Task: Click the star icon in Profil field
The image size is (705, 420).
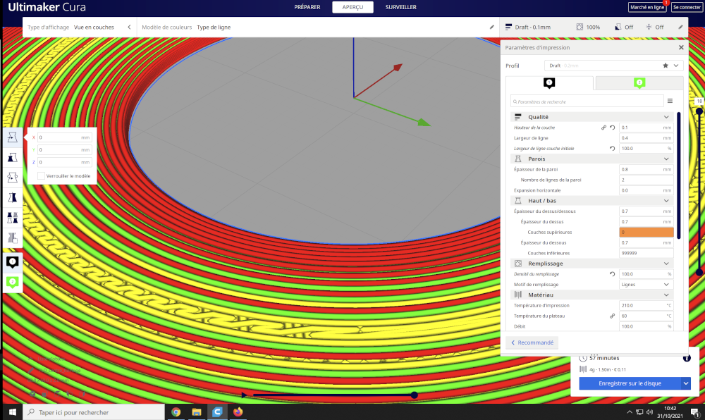Action: 666,66
